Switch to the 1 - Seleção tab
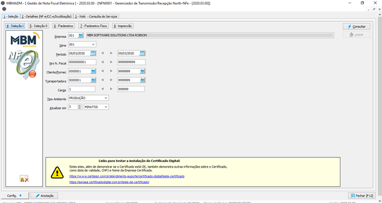The height and width of the screenshot is (203, 382). tap(11, 16)
